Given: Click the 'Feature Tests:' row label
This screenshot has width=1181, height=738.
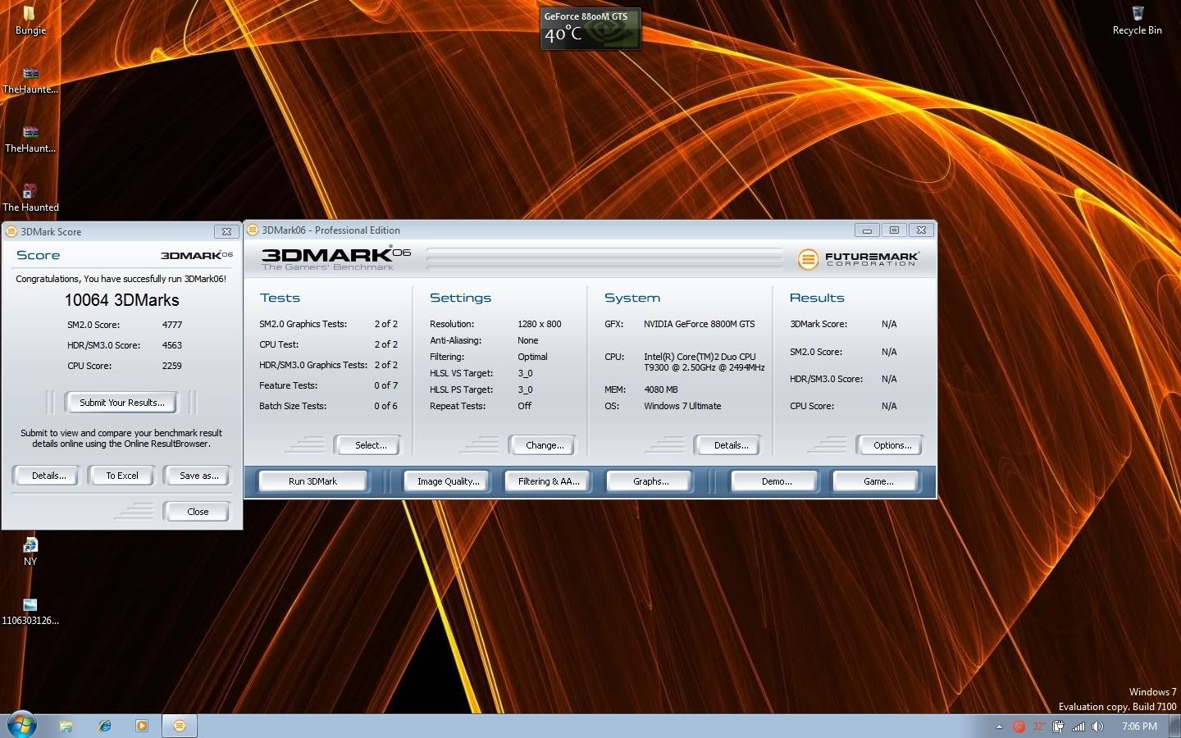Looking at the screenshot, I should click(288, 385).
